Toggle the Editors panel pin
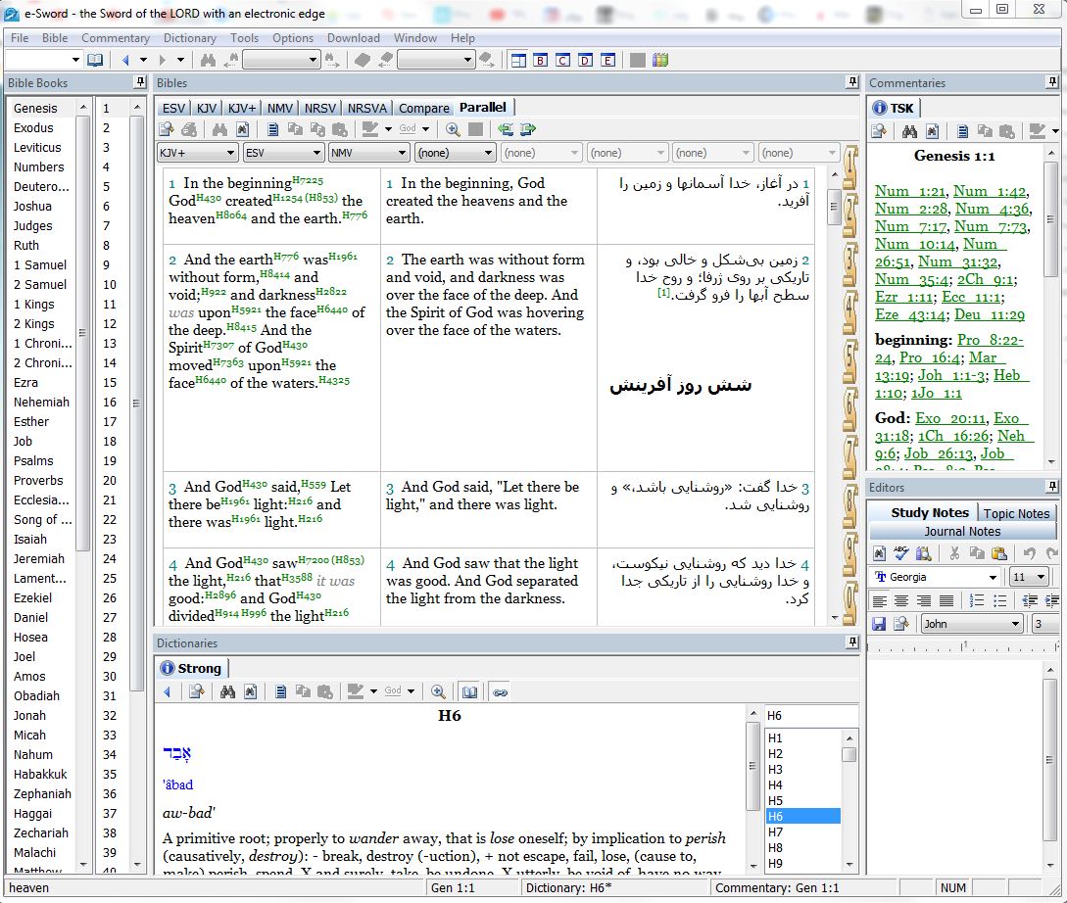This screenshot has width=1067, height=903. (1052, 487)
